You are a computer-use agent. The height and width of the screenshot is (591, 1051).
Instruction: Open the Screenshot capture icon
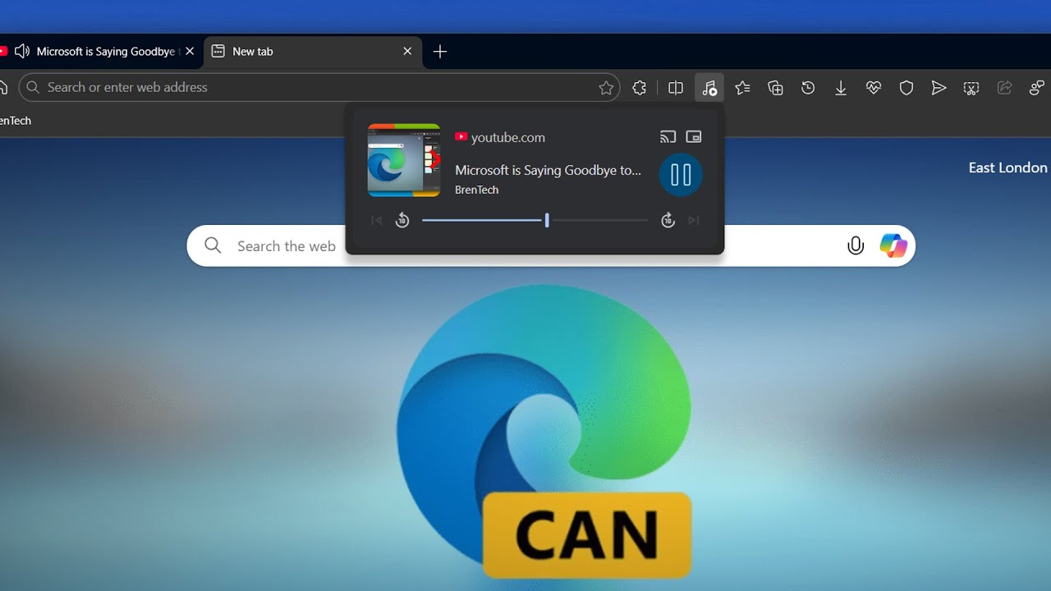(971, 88)
